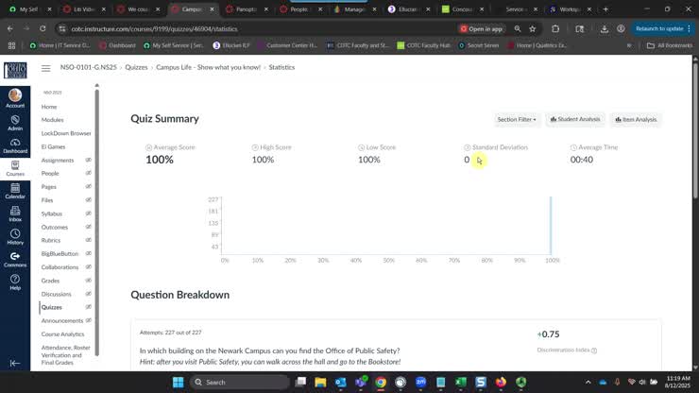The width and height of the screenshot is (699, 393).
Task: Show hidden system tray icons
Action: (588, 383)
